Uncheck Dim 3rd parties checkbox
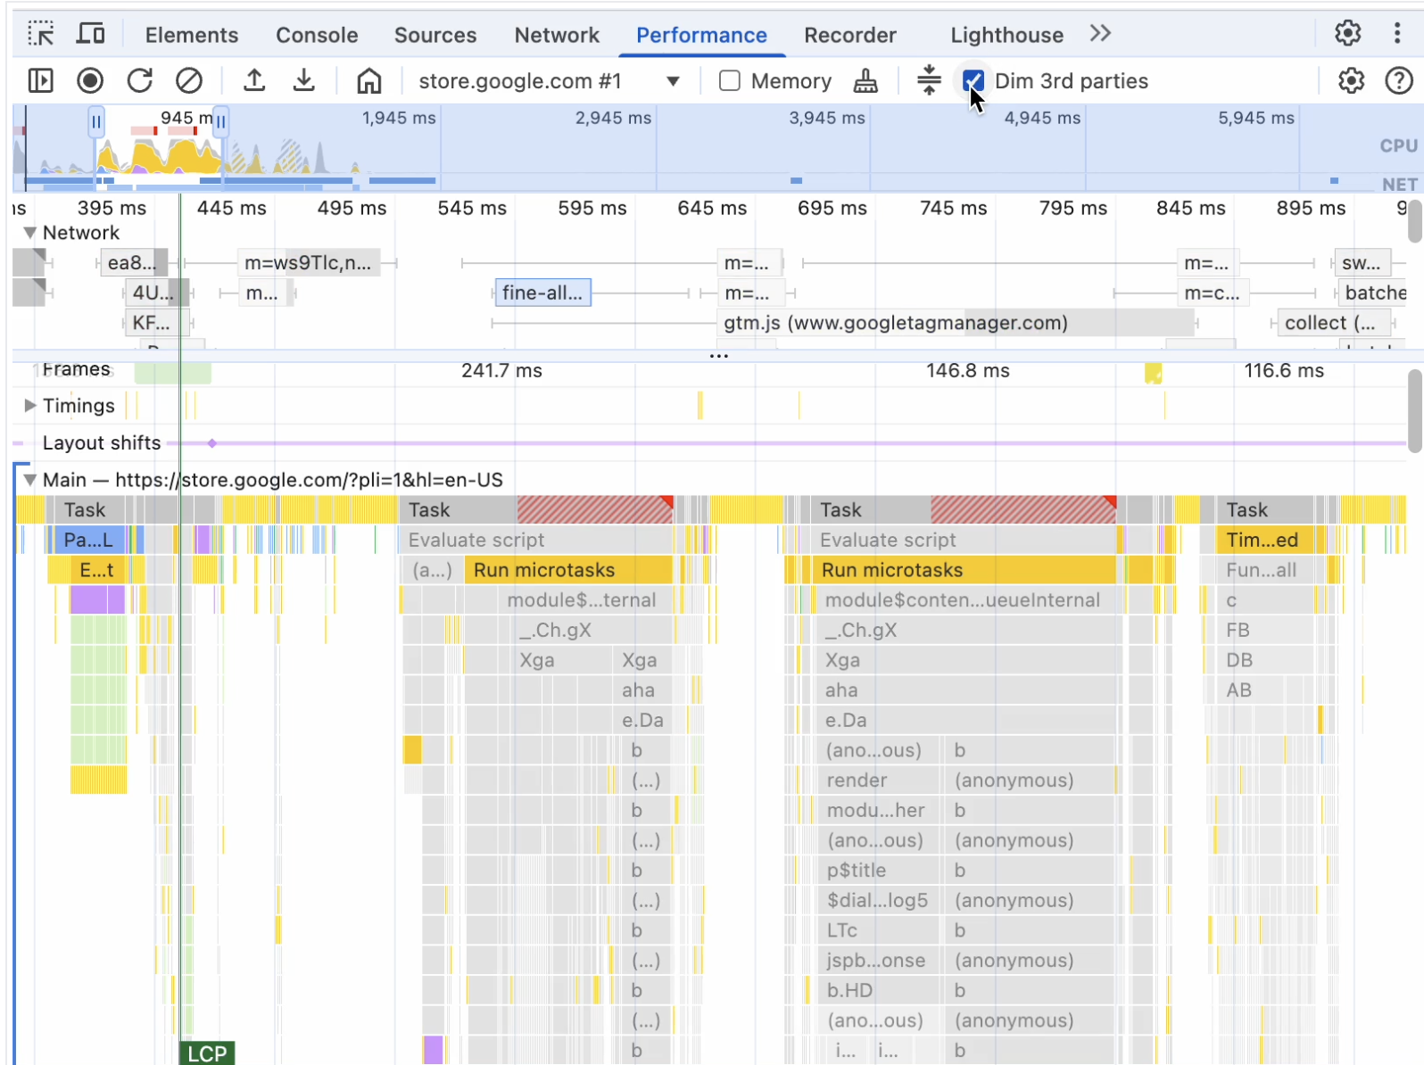This screenshot has height=1065, width=1424. pyautogui.click(x=973, y=81)
